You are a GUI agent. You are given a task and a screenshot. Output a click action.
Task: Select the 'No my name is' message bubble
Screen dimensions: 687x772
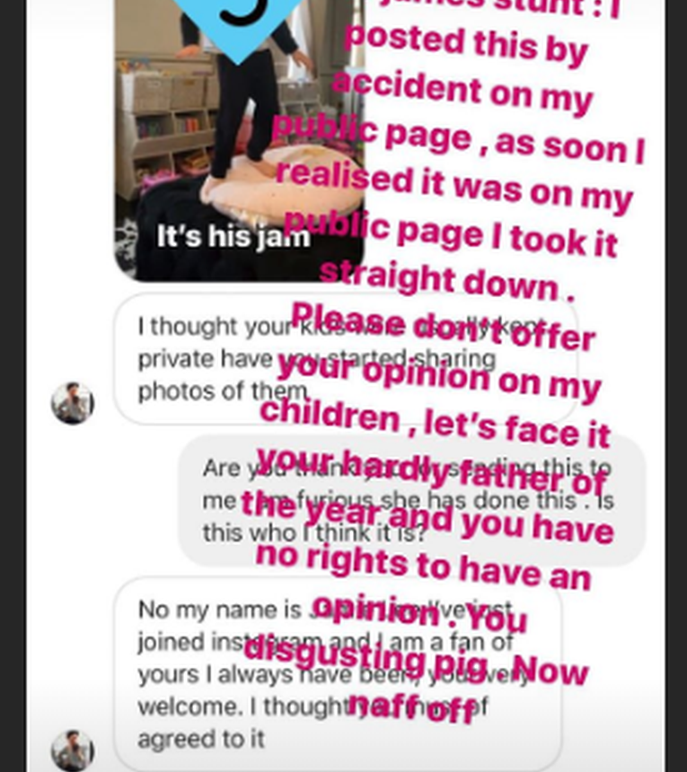338,674
